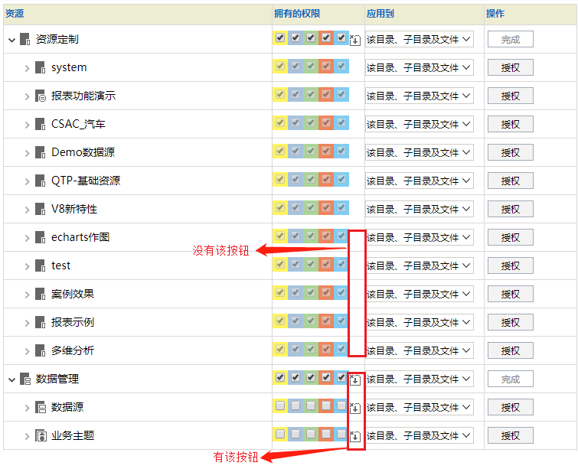Screen dimensions: 578x469
Task: Expand the 业务主题 node
Action: 28,436
